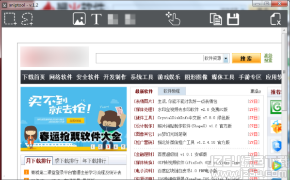Open the 网络软件 nav item
The width and height of the screenshot is (290, 180).
[61, 77]
